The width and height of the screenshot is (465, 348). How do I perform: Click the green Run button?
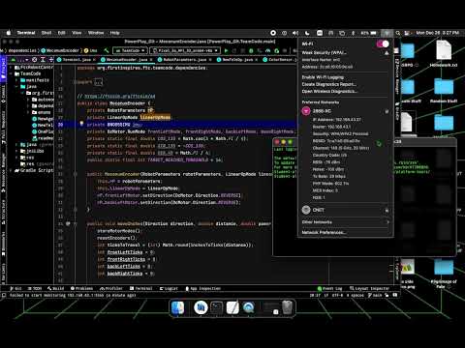pos(226,50)
